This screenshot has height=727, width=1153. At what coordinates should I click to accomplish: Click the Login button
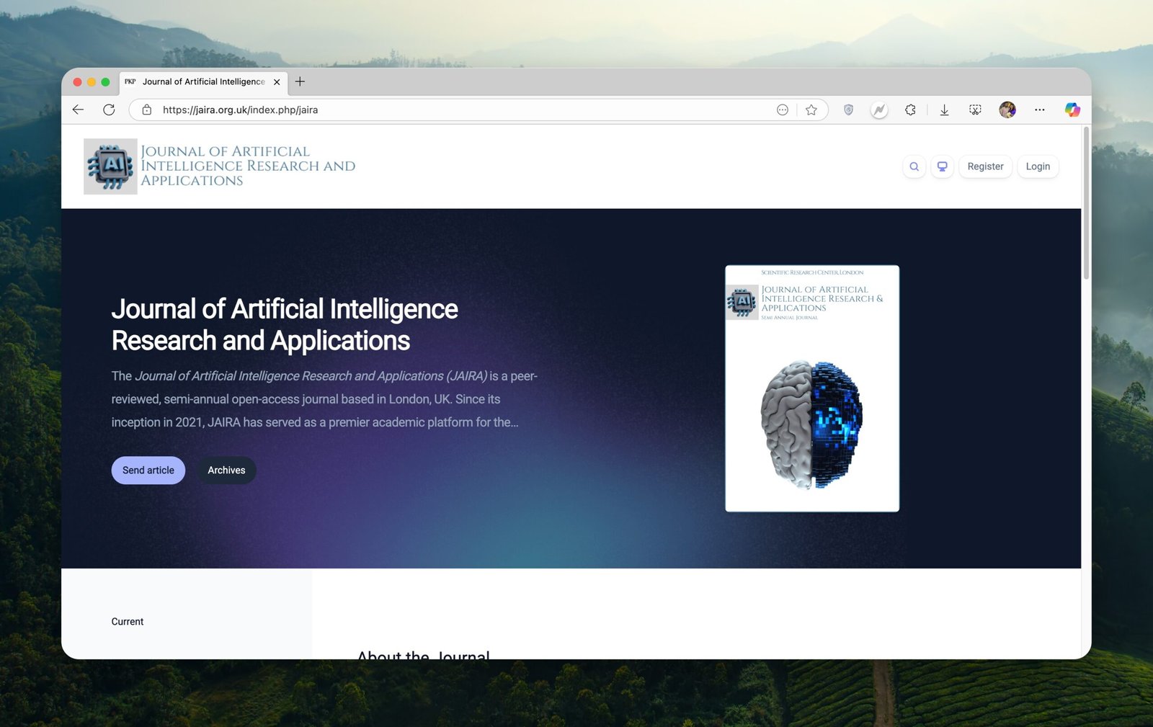pyautogui.click(x=1037, y=166)
